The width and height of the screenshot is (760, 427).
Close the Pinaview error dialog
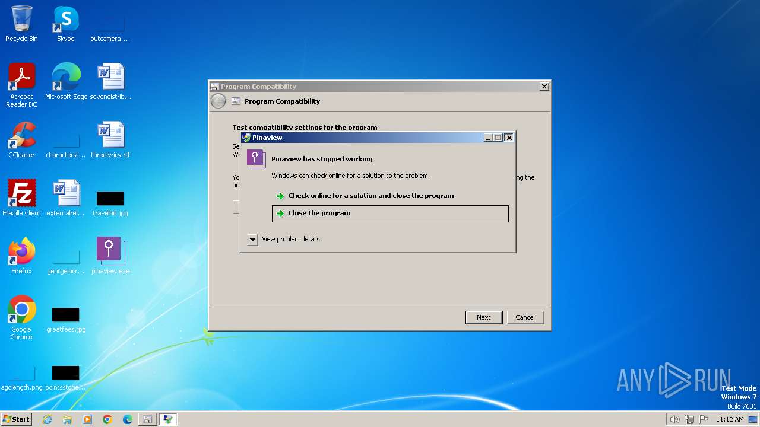click(509, 138)
